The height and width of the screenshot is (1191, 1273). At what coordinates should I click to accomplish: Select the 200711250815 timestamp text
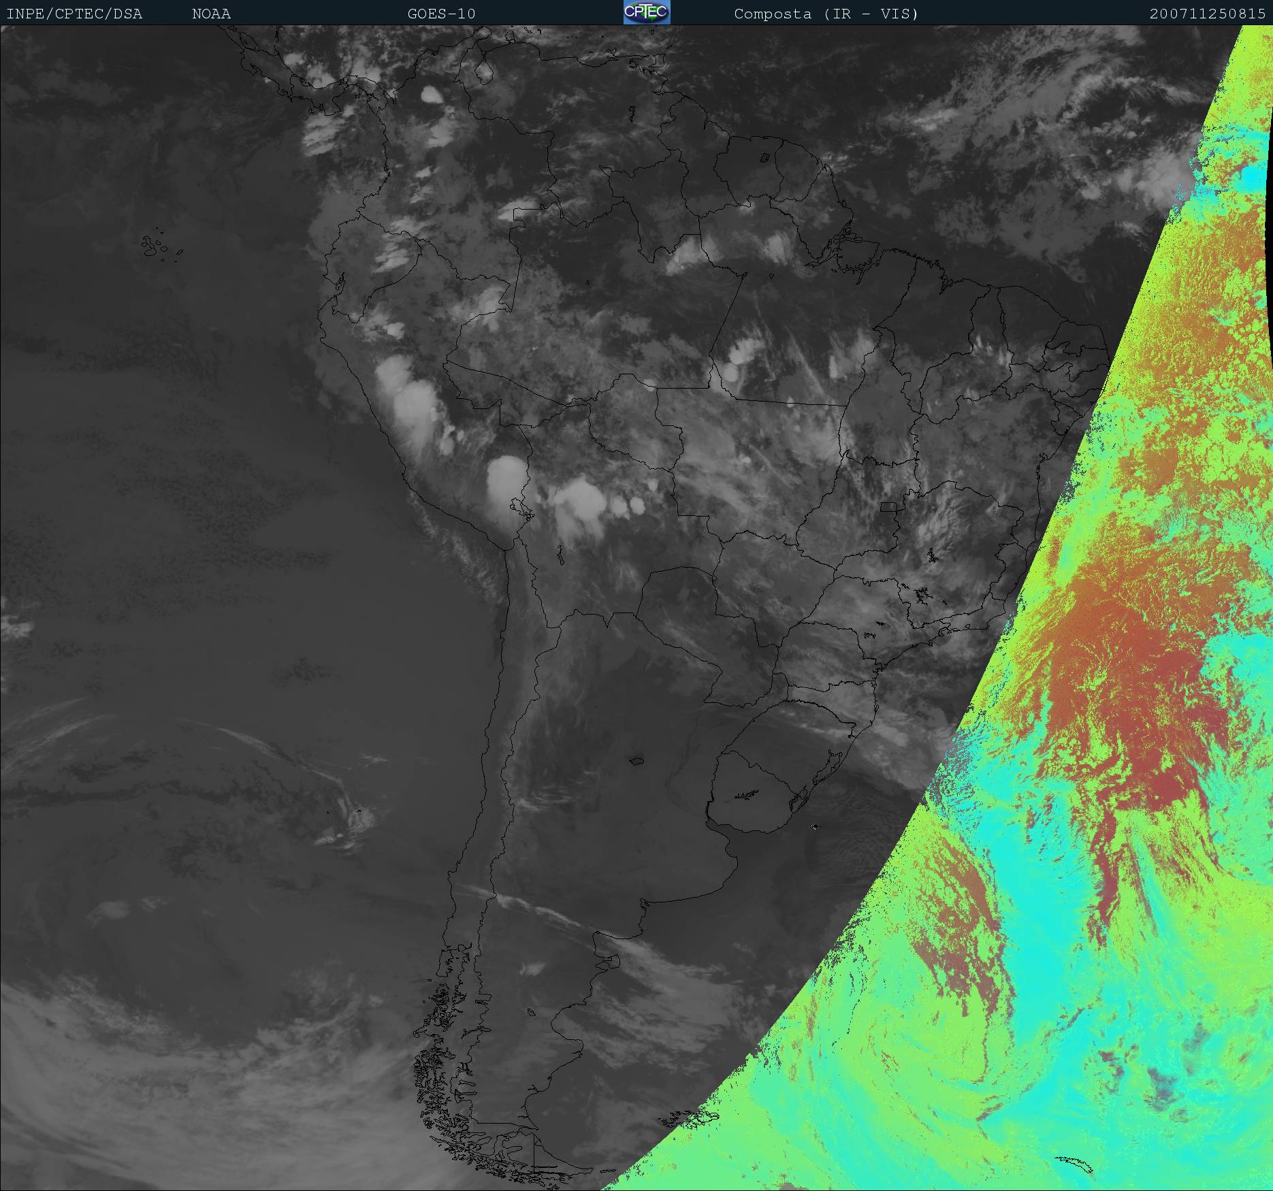click(x=1208, y=14)
